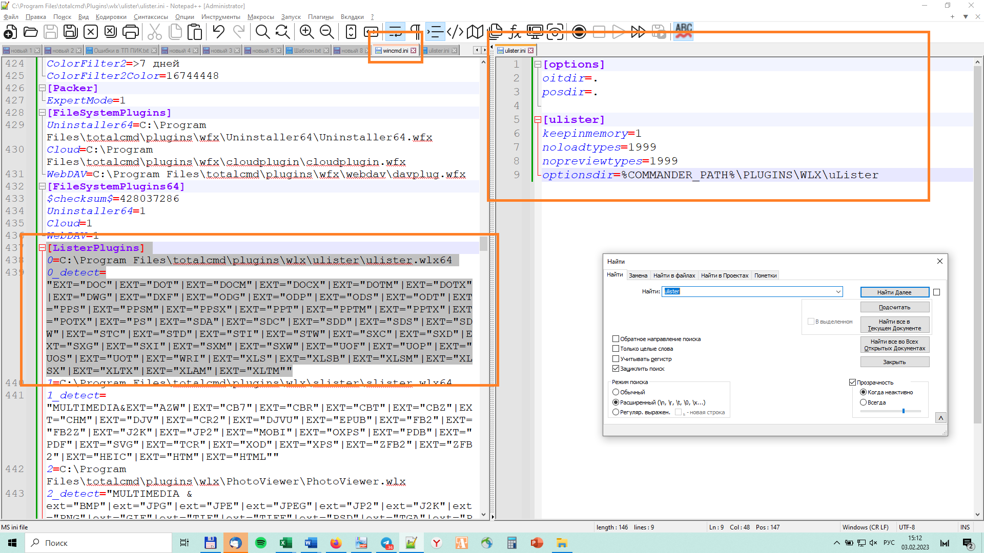
Task: Start macro recording with the record icon
Action: tap(579, 32)
